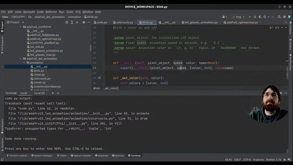Open the Problems tool window

point(102,156)
